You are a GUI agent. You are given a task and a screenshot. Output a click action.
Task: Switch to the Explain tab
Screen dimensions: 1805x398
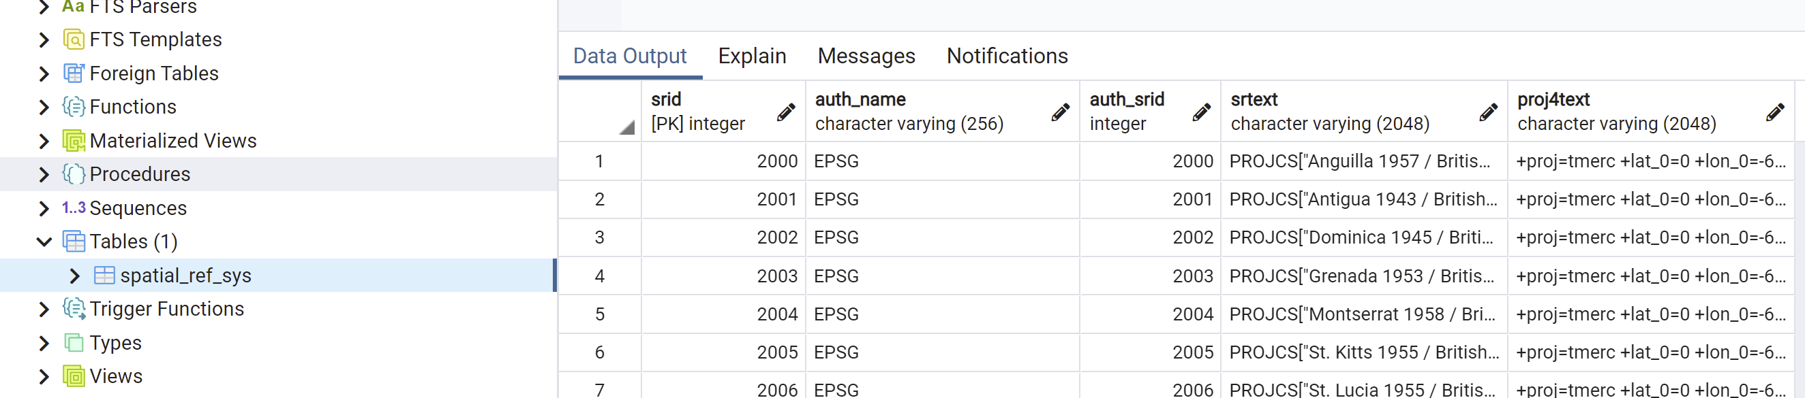pos(752,56)
